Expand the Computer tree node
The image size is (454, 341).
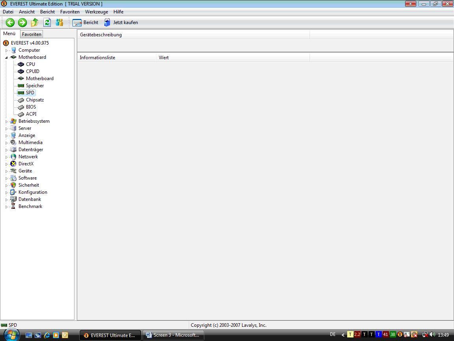pos(6,51)
